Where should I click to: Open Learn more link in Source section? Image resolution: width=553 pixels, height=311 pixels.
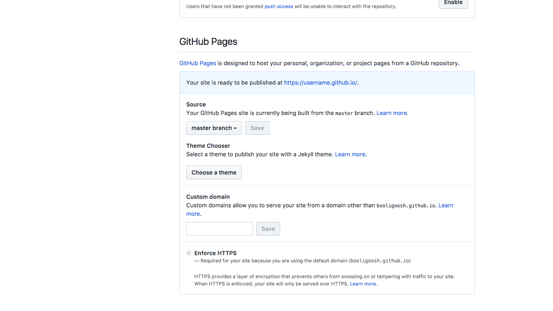[391, 113]
